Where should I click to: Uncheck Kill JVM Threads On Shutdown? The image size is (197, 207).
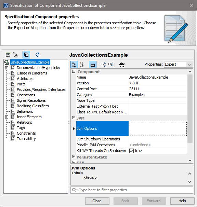coord(131,151)
